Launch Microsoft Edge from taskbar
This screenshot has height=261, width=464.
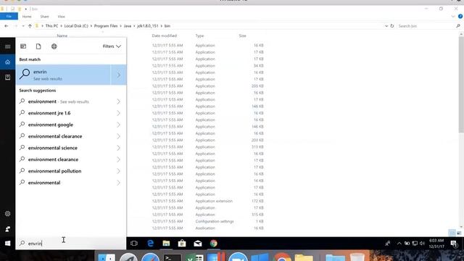(x=150, y=244)
